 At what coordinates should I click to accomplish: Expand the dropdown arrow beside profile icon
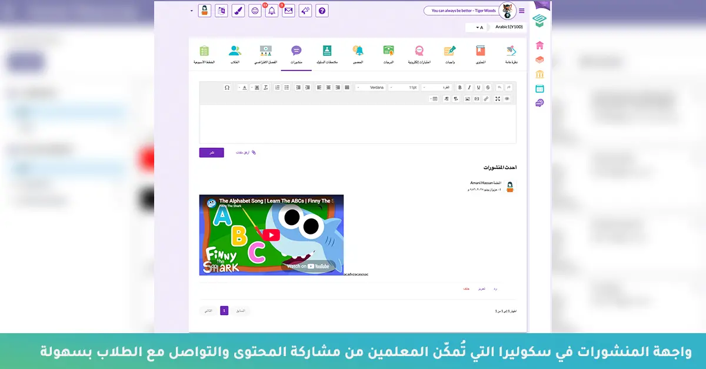(x=192, y=11)
